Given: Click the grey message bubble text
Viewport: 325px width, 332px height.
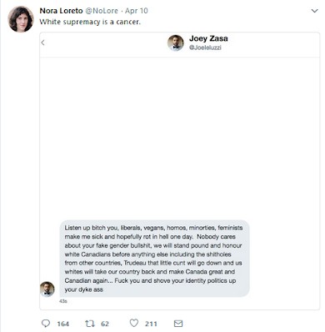Looking at the screenshot, I should click(155, 259).
